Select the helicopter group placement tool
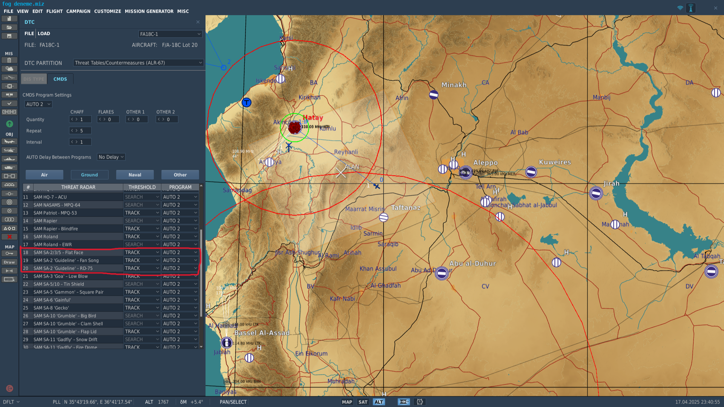 9,150
